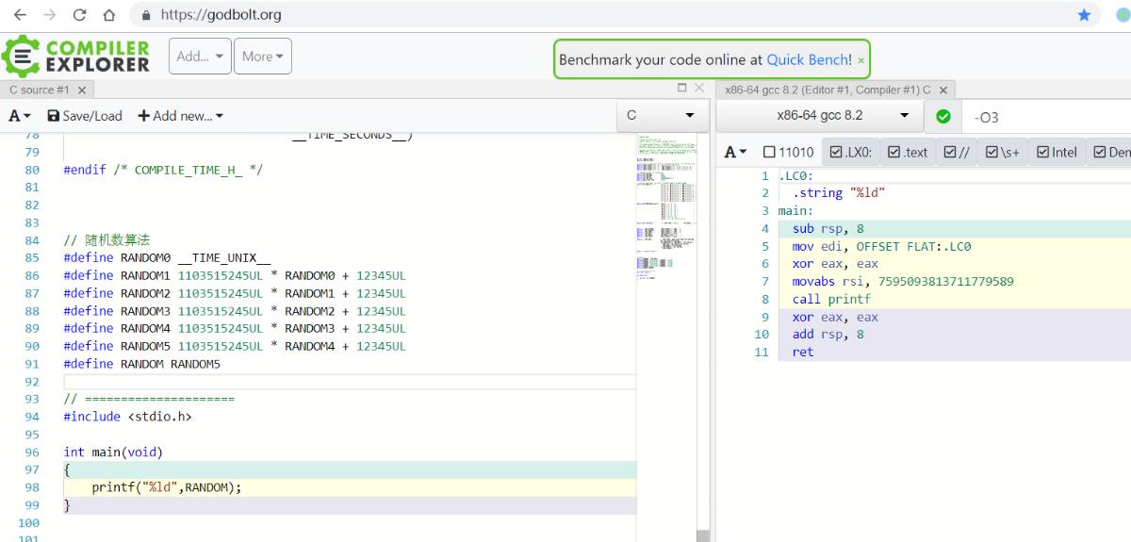
Task: Click the sub rsp, 8 assembly line
Action: tap(828, 228)
